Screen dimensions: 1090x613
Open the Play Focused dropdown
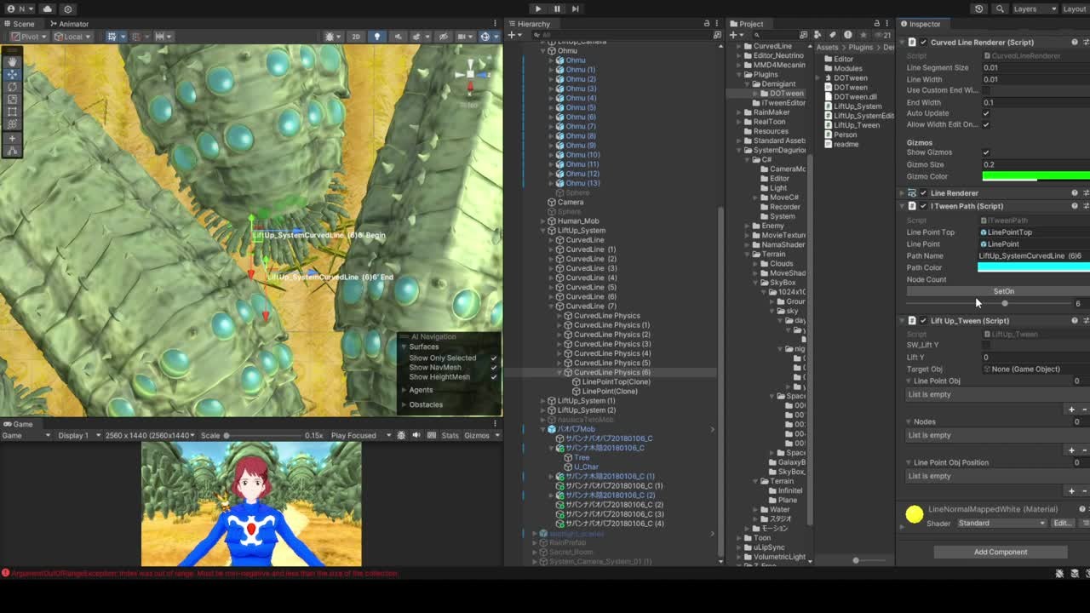coord(357,435)
